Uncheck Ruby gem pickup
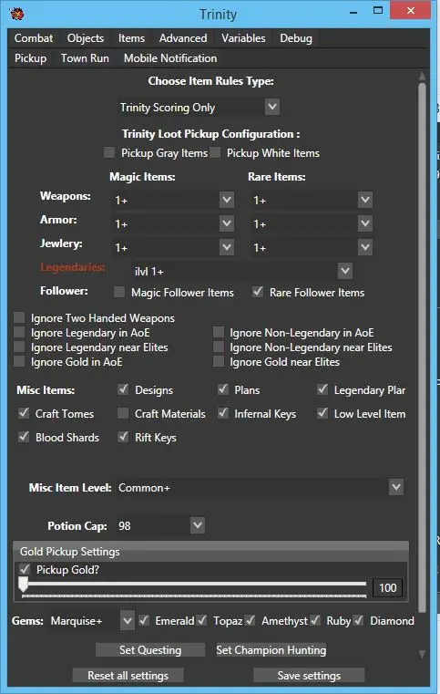 click(x=315, y=620)
